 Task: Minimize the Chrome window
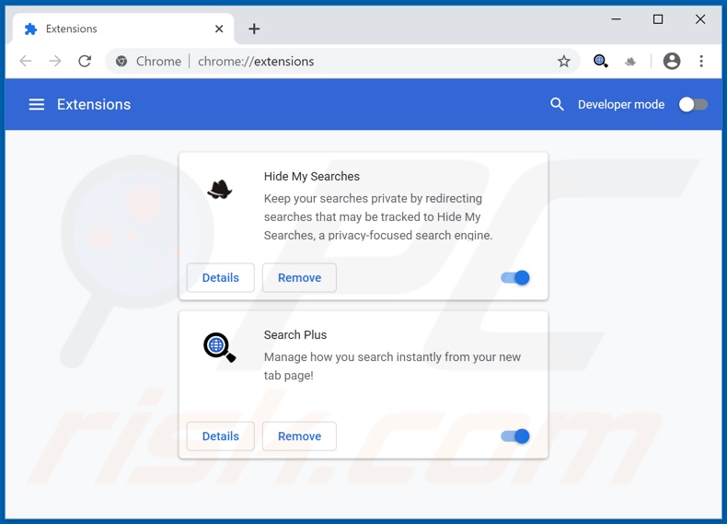[616, 19]
